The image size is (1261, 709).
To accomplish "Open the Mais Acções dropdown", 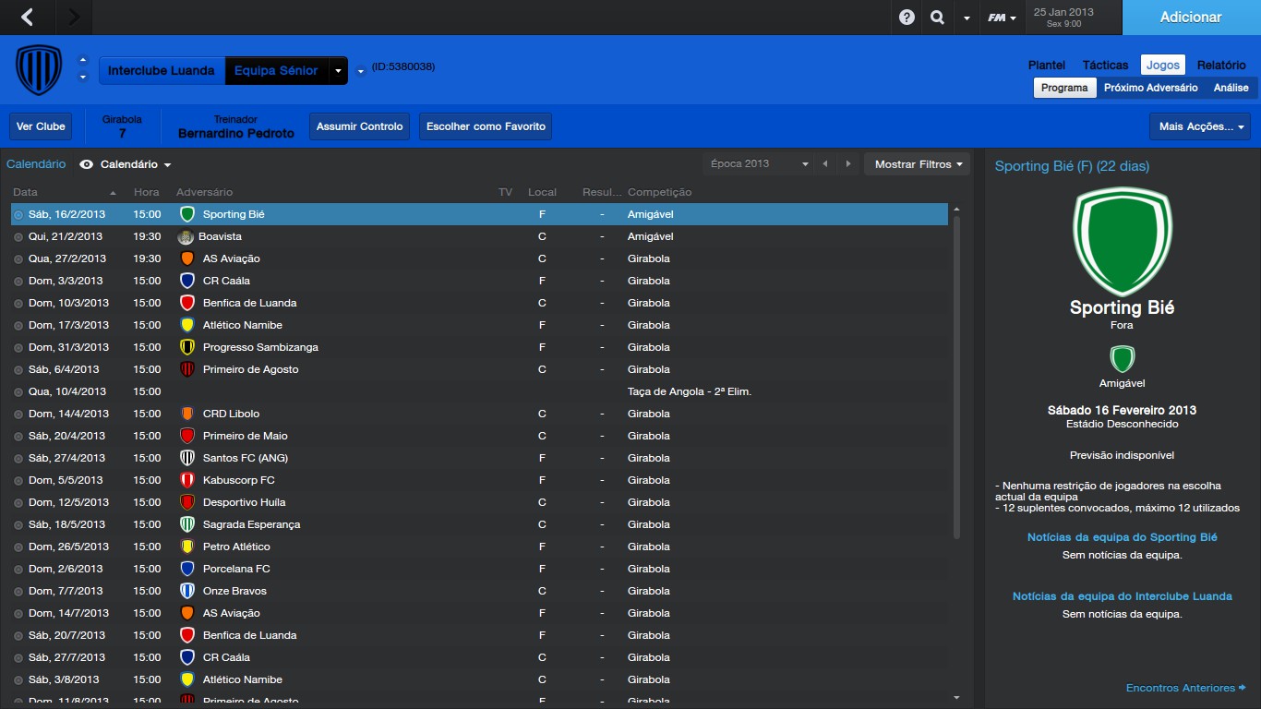I will pos(1200,126).
